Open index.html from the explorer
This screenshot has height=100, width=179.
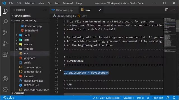click(x=31, y=31)
